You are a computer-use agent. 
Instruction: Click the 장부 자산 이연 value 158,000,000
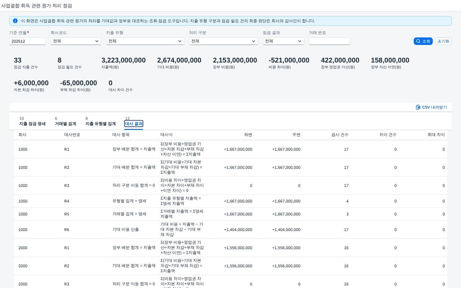[390, 60]
